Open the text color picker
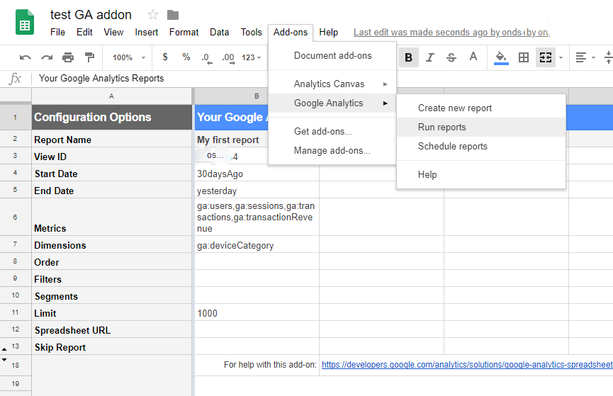This screenshot has width=613, height=396. click(x=473, y=57)
